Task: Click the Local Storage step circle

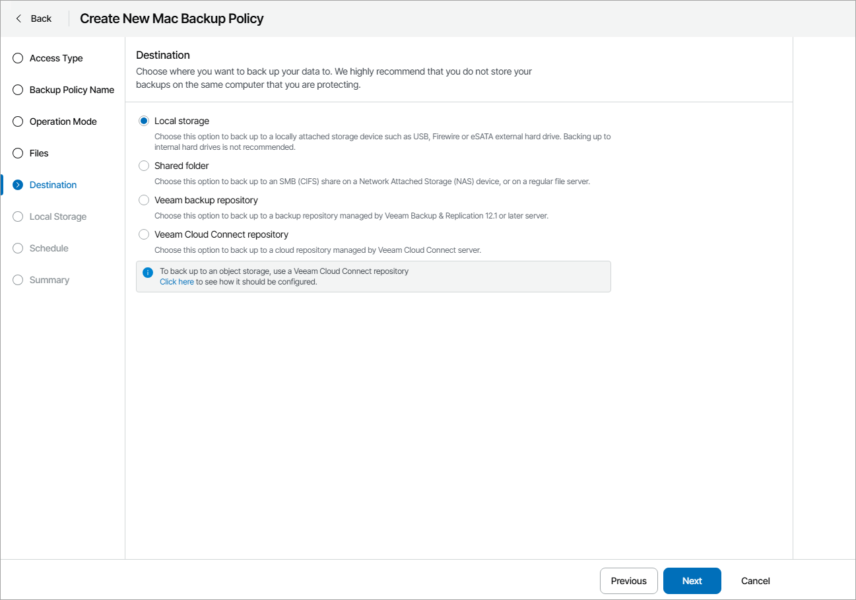Action: [x=17, y=217]
